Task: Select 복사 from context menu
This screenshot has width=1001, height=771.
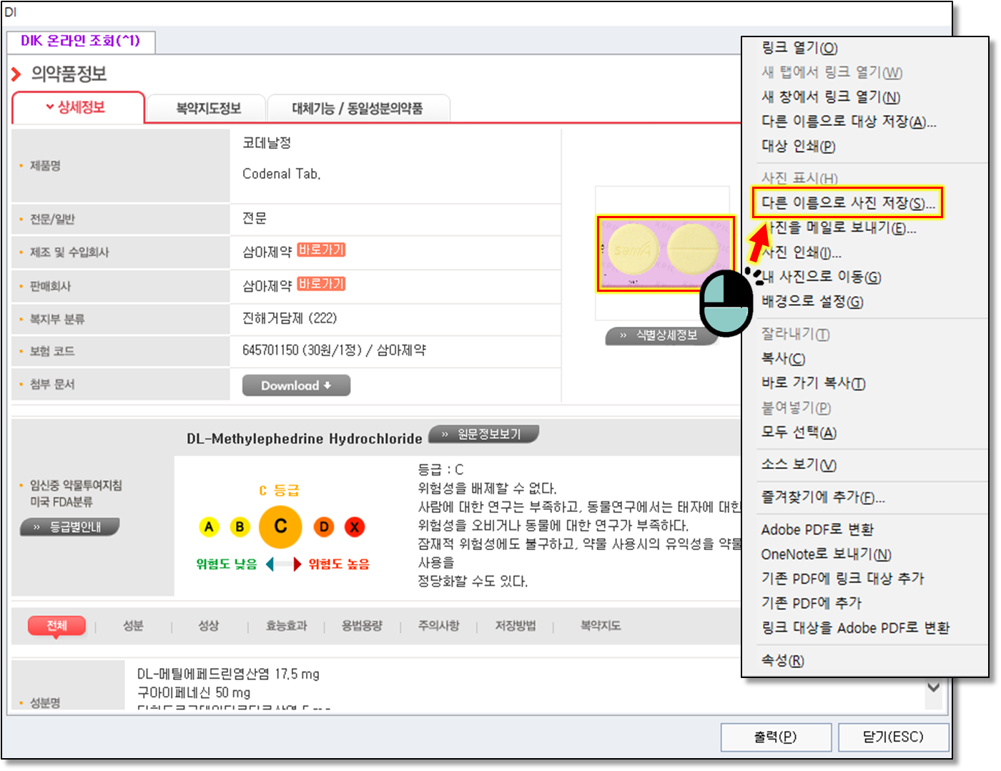Action: coord(783,358)
